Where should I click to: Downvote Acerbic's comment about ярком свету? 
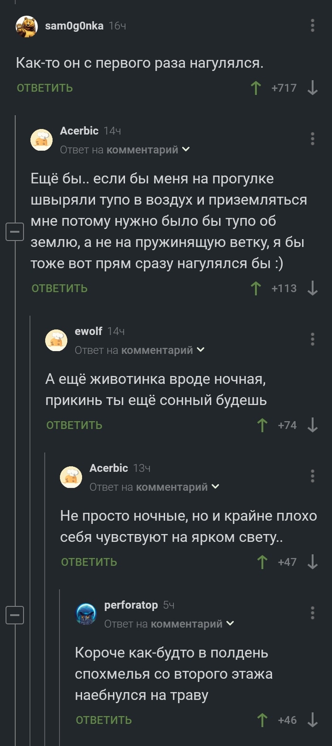313,562
